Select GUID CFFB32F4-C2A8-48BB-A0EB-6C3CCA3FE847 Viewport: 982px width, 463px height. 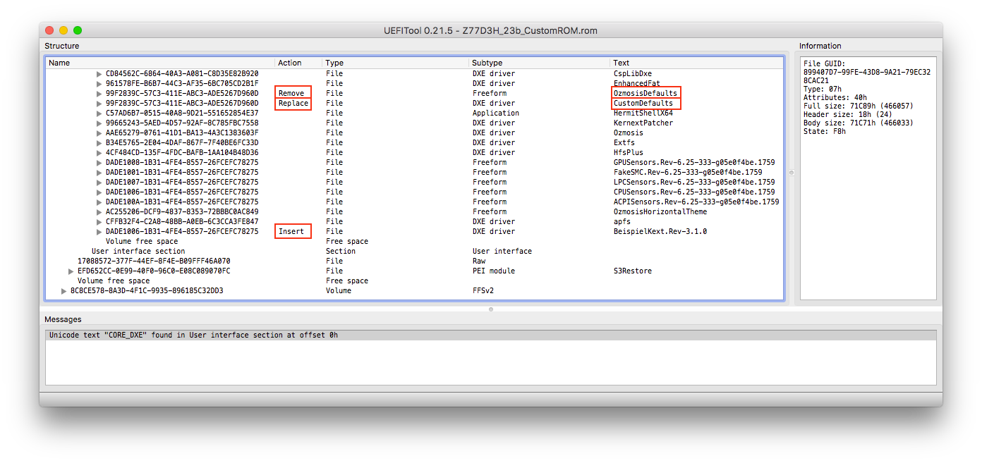click(182, 221)
